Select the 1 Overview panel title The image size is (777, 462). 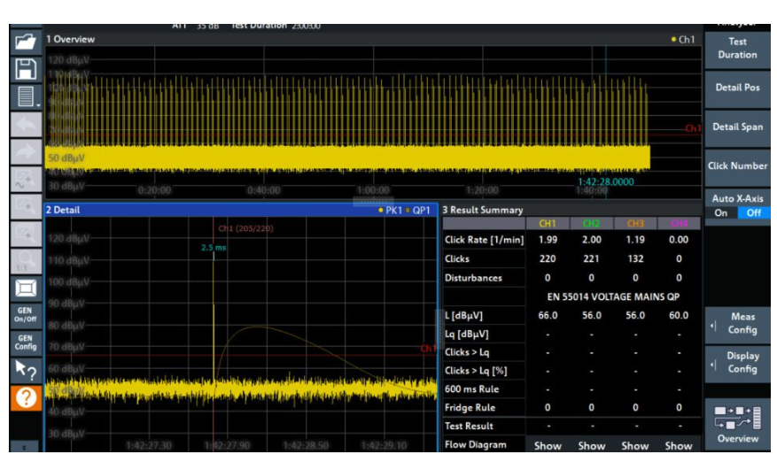pyautogui.click(x=70, y=40)
